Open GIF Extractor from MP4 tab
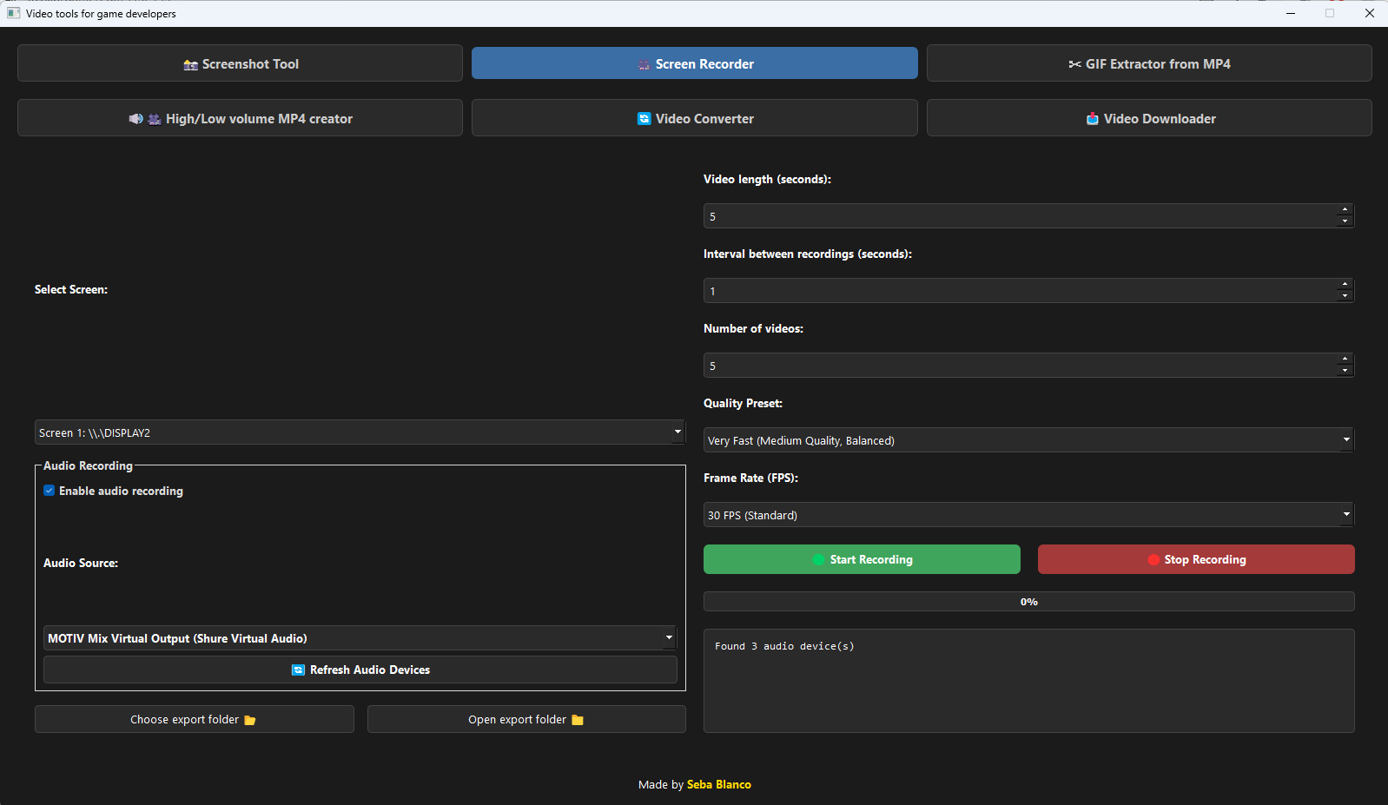 pyautogui.click(x=1149, y=63)
